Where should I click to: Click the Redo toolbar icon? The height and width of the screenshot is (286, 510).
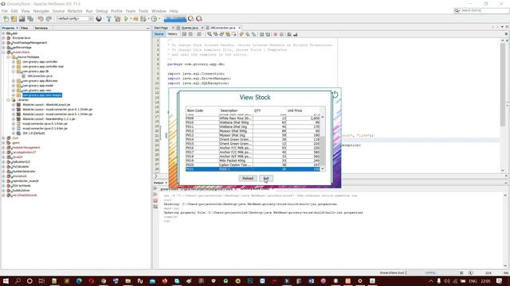click(x=49, y=19)
